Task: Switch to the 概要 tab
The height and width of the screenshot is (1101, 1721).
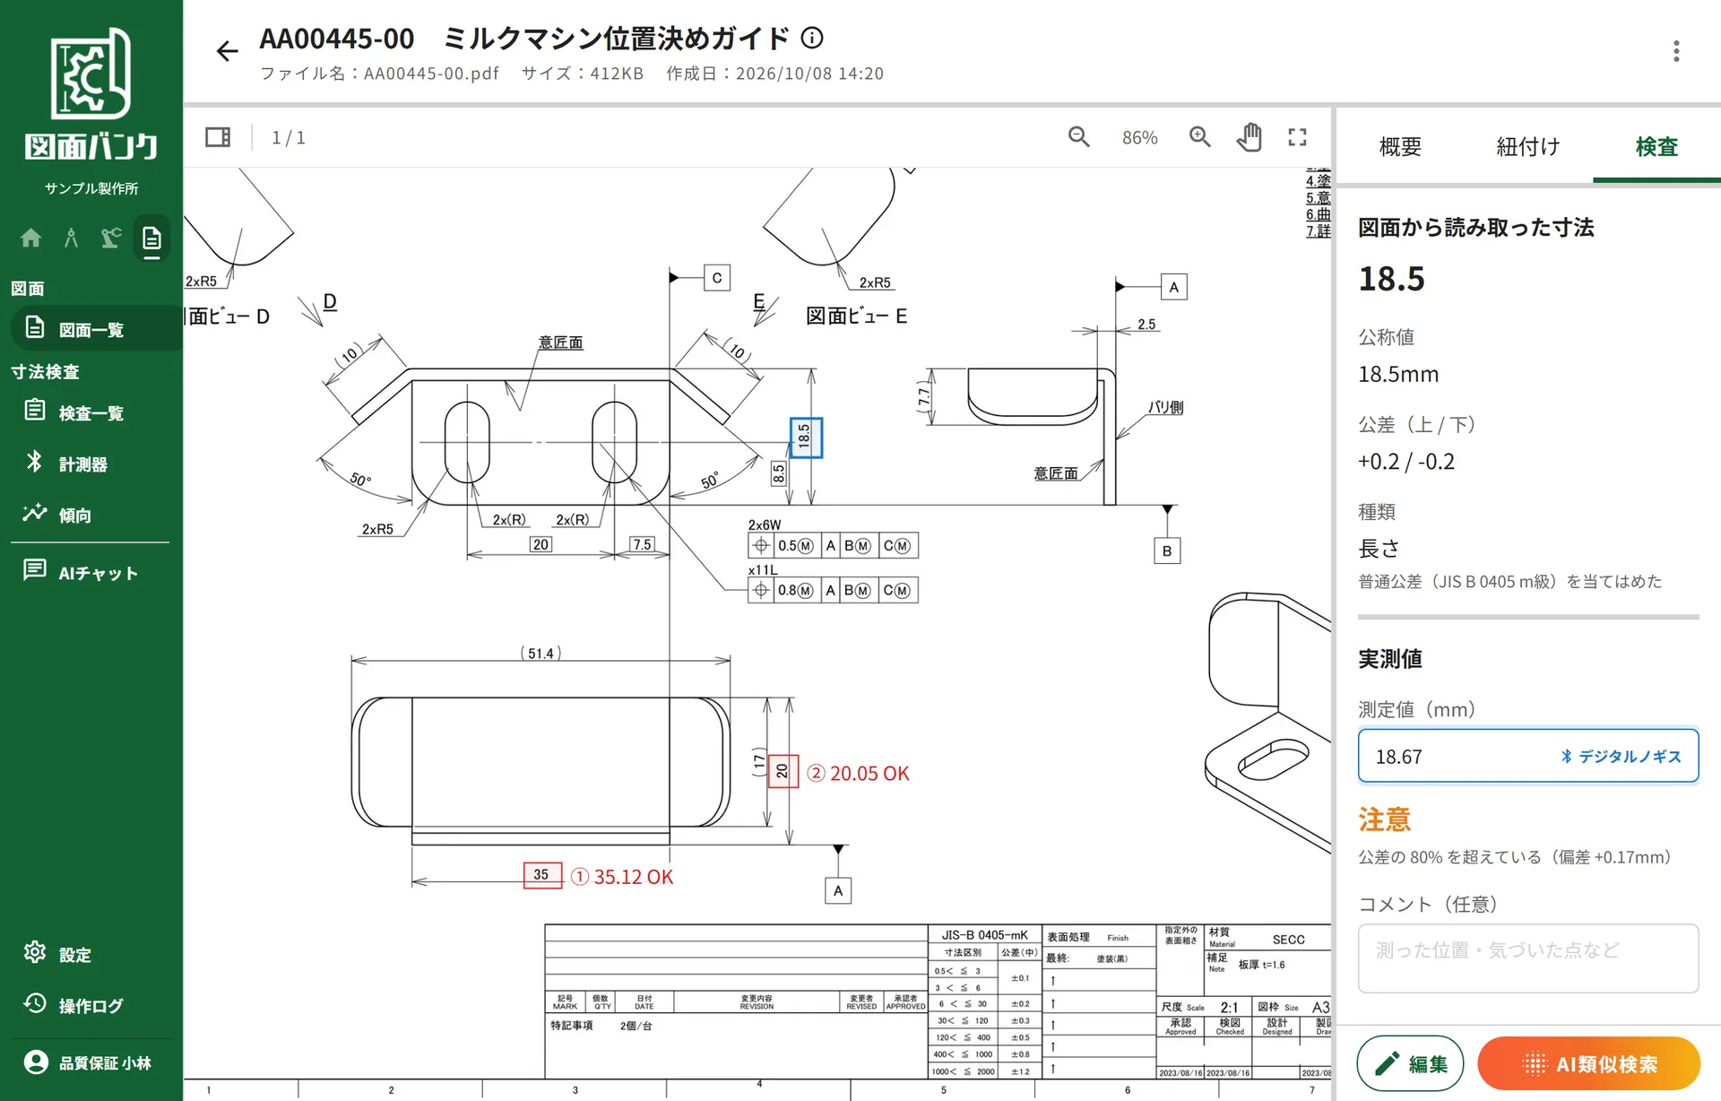Action: coord(1400,147)
